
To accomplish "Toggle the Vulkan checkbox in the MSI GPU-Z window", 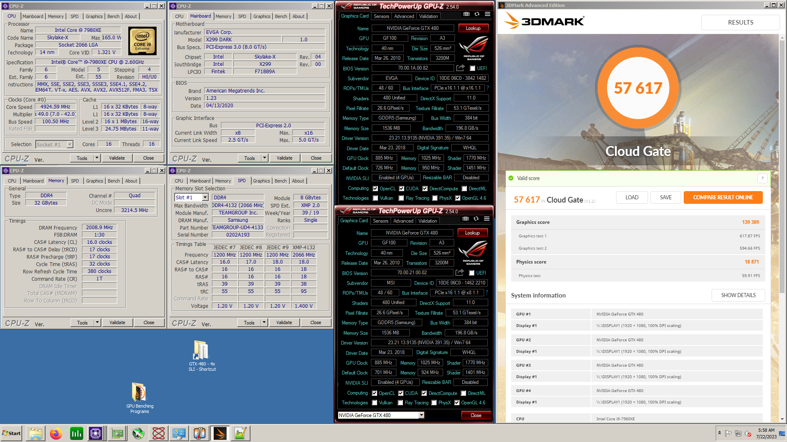I will pos(375,403).
